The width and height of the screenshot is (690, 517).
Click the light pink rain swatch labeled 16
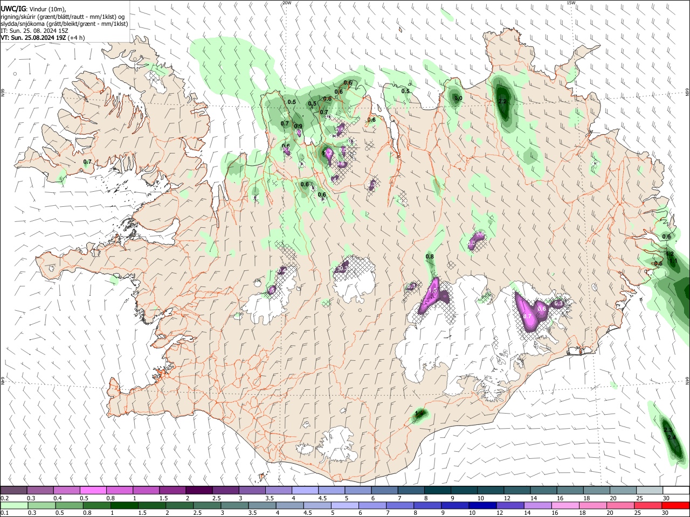pyautogui.click(x=564, y=505)
